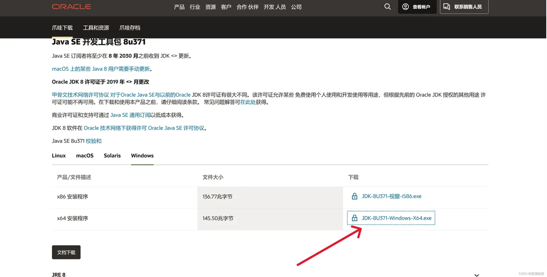547x277 pixels.
Task: Click the chat icon in 联系销售人员 button
Action: tap(447, 7)
